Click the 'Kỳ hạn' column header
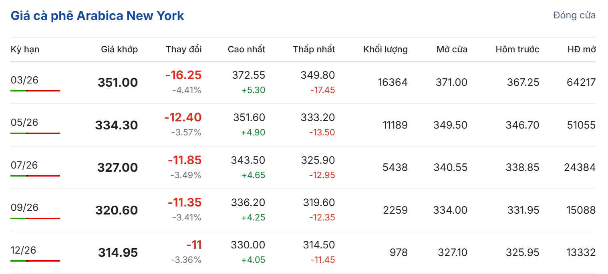 pos(25,50)
